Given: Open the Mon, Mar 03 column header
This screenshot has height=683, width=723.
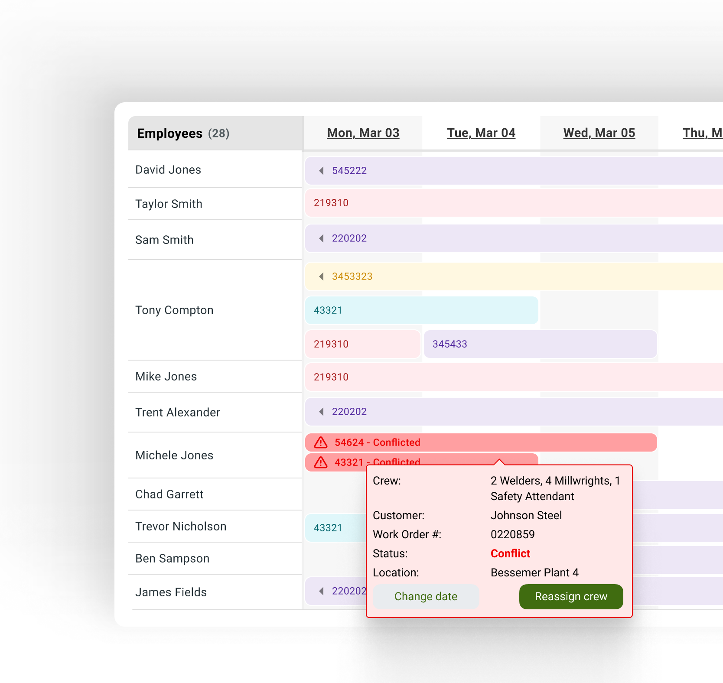Looking at the screenshot, I should click(363, 133).
